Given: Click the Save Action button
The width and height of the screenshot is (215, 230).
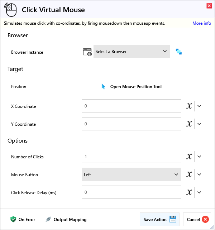Looking at the screenshot, I should point(159,220).
